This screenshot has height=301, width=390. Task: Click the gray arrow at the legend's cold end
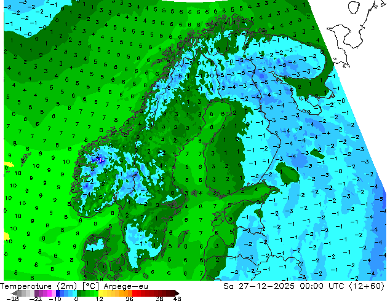pos(14,293)
